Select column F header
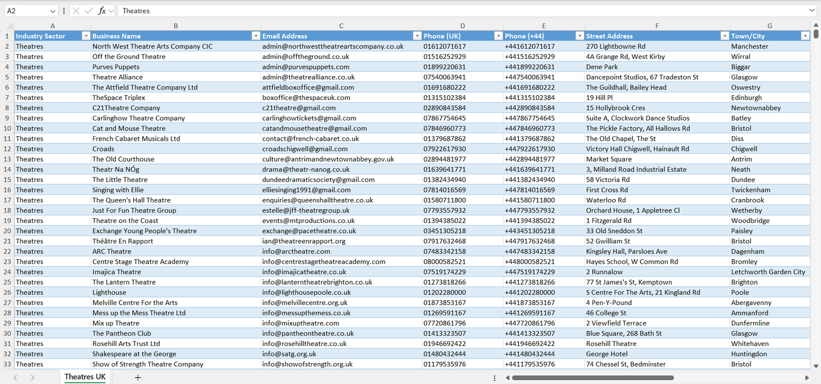821x384 pixels. (657, 26)
